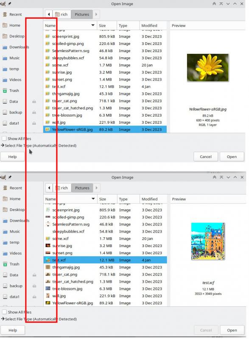This screenshot has width=249, height=339.
Task: Click eject icon next to Data in top dialog
Action: (34, 101)
